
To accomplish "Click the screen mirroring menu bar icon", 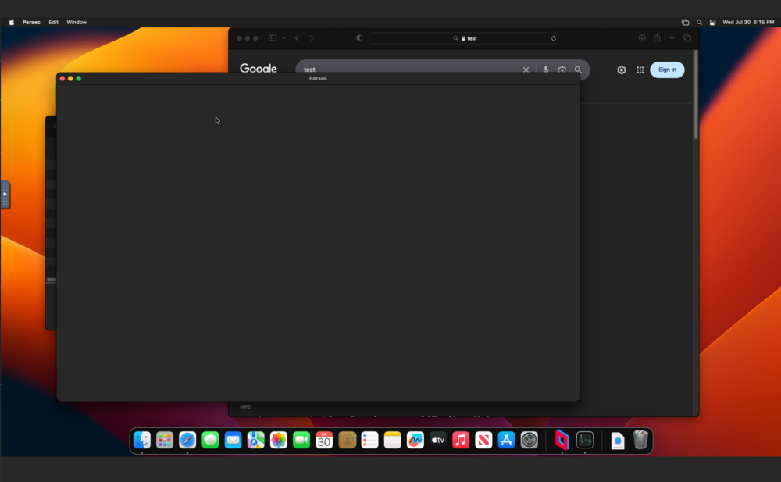I will click(686, 22).
